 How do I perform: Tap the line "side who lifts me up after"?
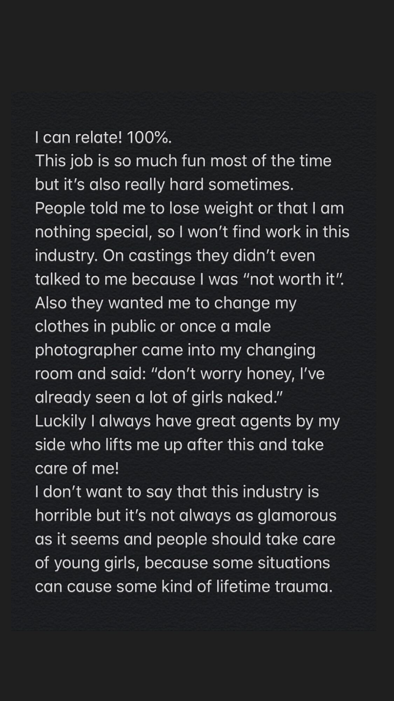click(x=179, y=445)
